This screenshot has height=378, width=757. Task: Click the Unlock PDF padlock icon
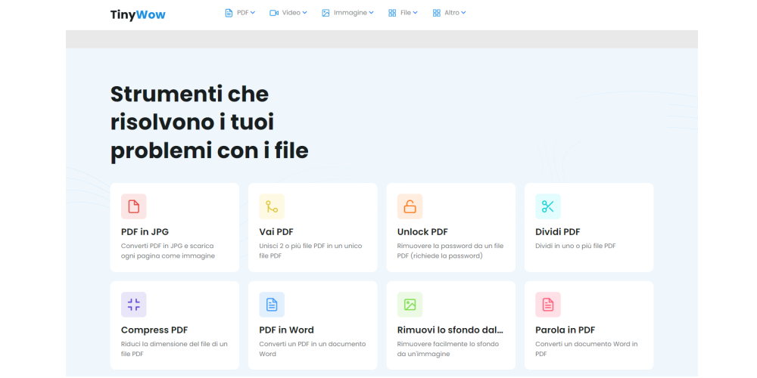click(410, 206)
